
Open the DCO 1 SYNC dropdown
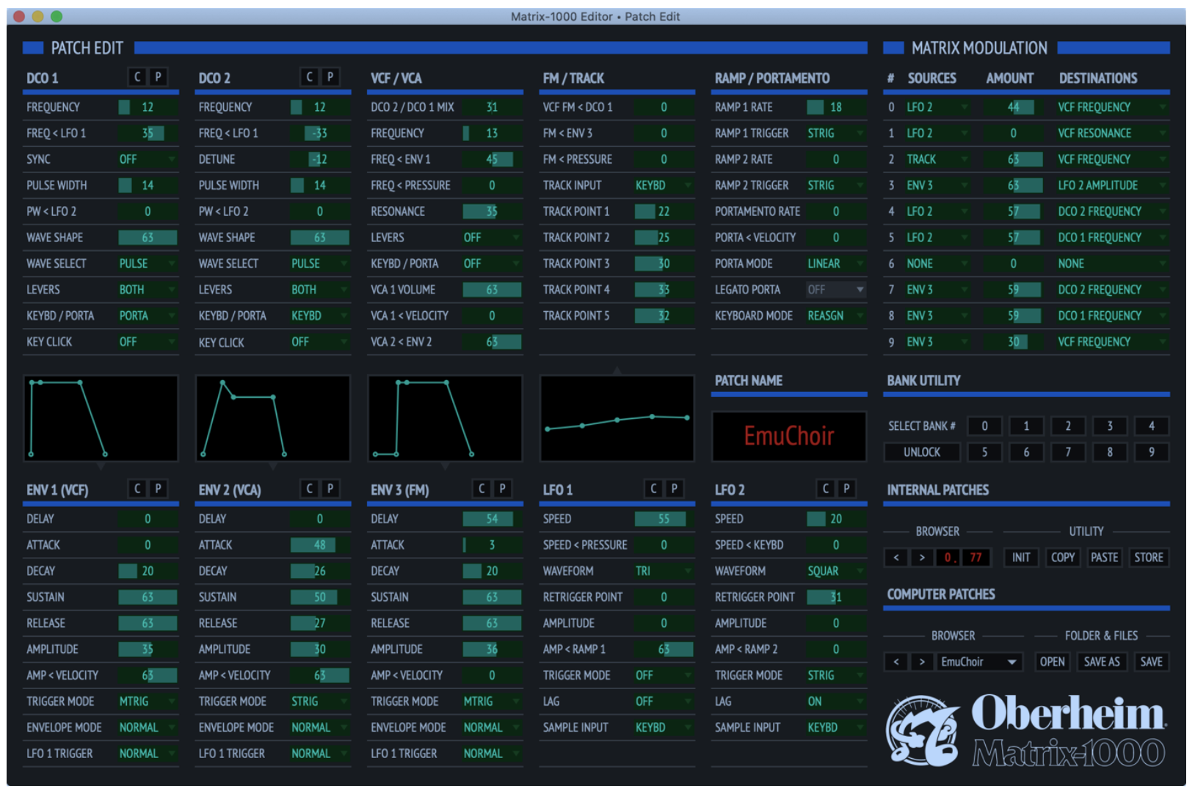click(148, 159)
